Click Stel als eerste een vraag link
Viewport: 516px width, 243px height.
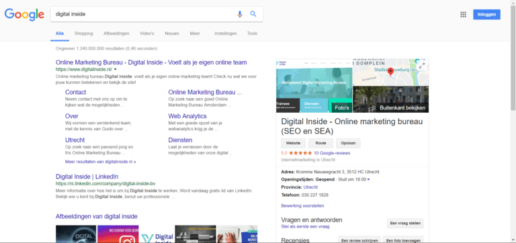(305, 227)
